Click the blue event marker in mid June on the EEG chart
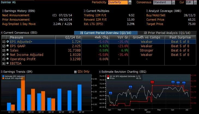Image resolution: width=199 pixels, height=114 pixels. point(178,83)
